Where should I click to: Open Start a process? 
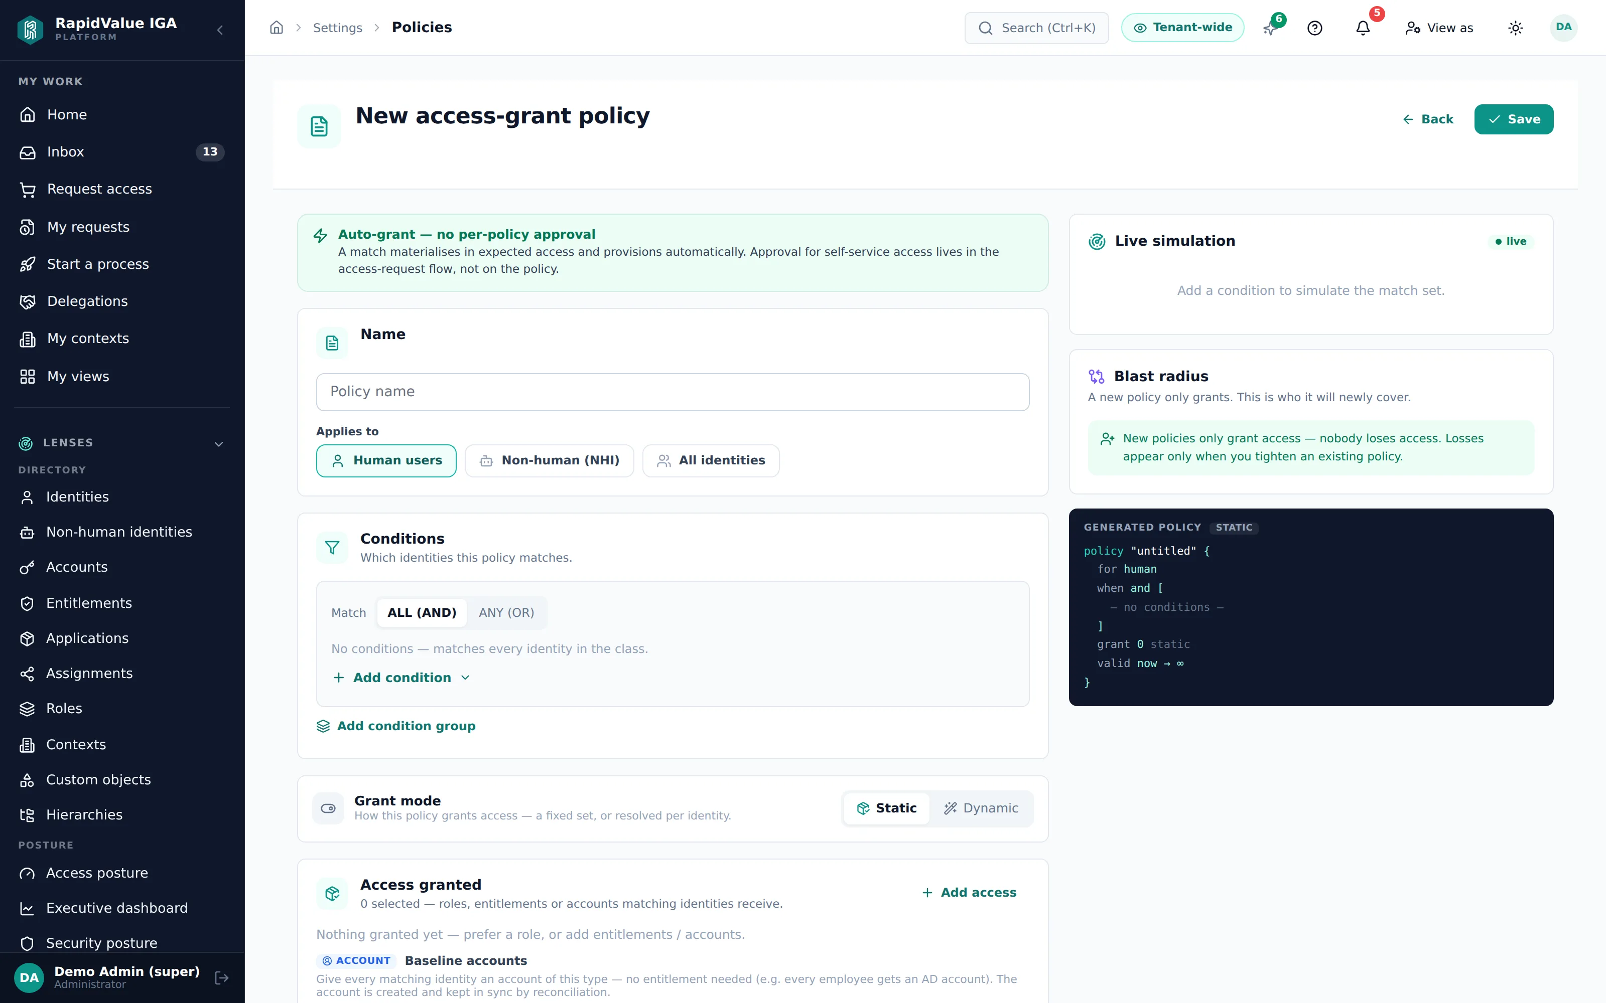(x=122, y=264)
